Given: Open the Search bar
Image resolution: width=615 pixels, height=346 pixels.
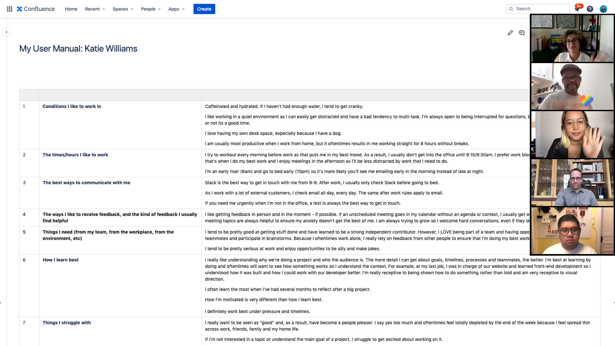Looking at the screenshot, I should tap(541, 8).
